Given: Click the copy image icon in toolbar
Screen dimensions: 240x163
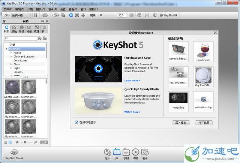Looking at the screenshot, I should 63,15.
